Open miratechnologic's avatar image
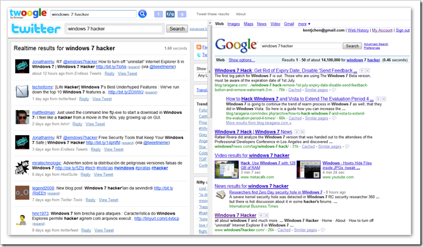Screen dimensions: 423x247 (x=22, y=167)
